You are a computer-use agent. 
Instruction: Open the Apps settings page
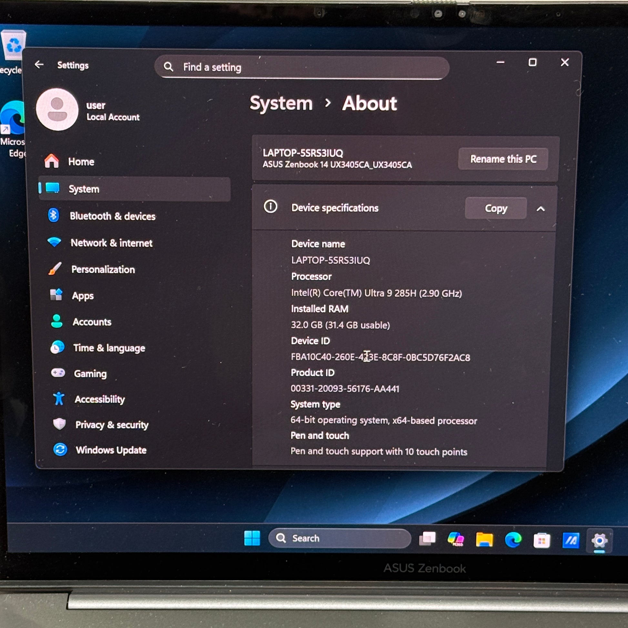pyautogui.click(x=83, y=296)
